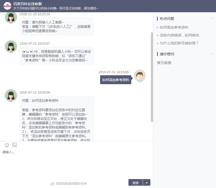
Task: Click the 热点问题 section heading
Action: coord(167,19)
